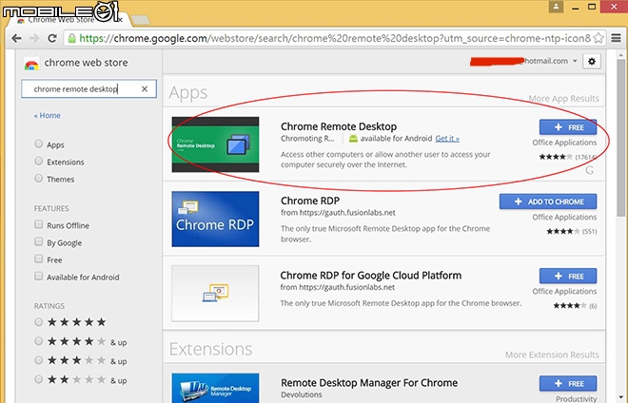This screenshot has width=628, height=403.
Task: Check the Runs Offline feature
Action: coord(38,224)
